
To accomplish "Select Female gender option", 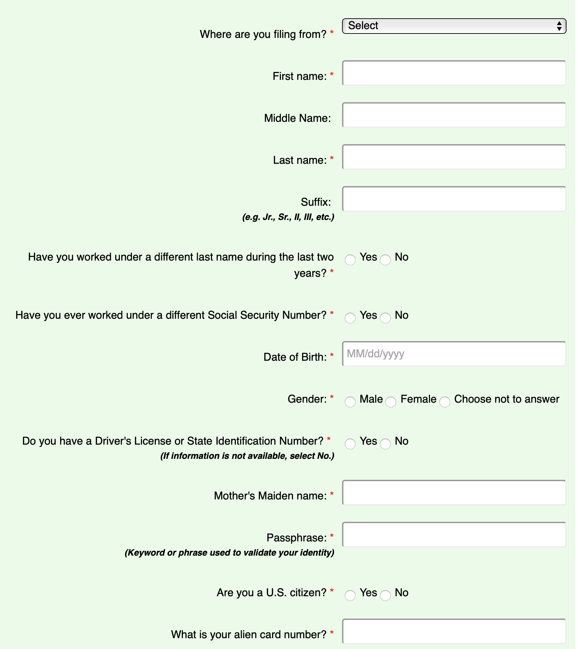I will [x=391, y=402].
